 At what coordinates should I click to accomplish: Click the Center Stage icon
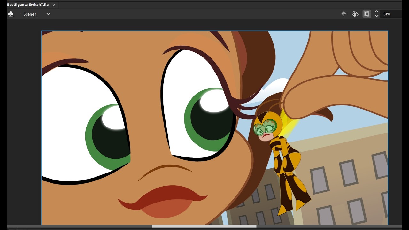pyautogui.click(x=344, y=14)
